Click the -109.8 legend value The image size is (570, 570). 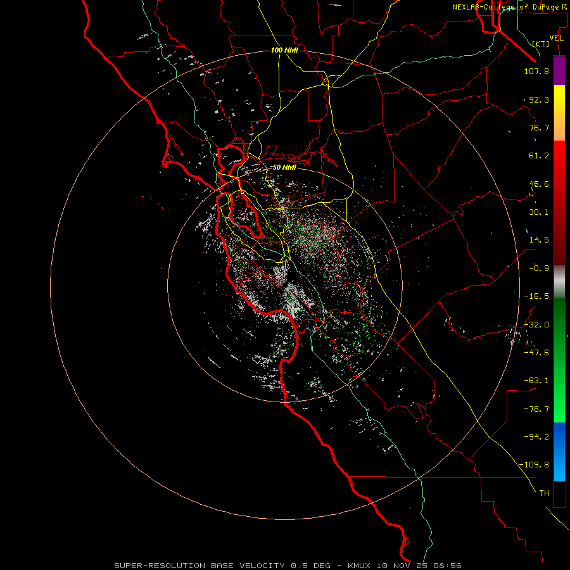click(x=534, y=465)
